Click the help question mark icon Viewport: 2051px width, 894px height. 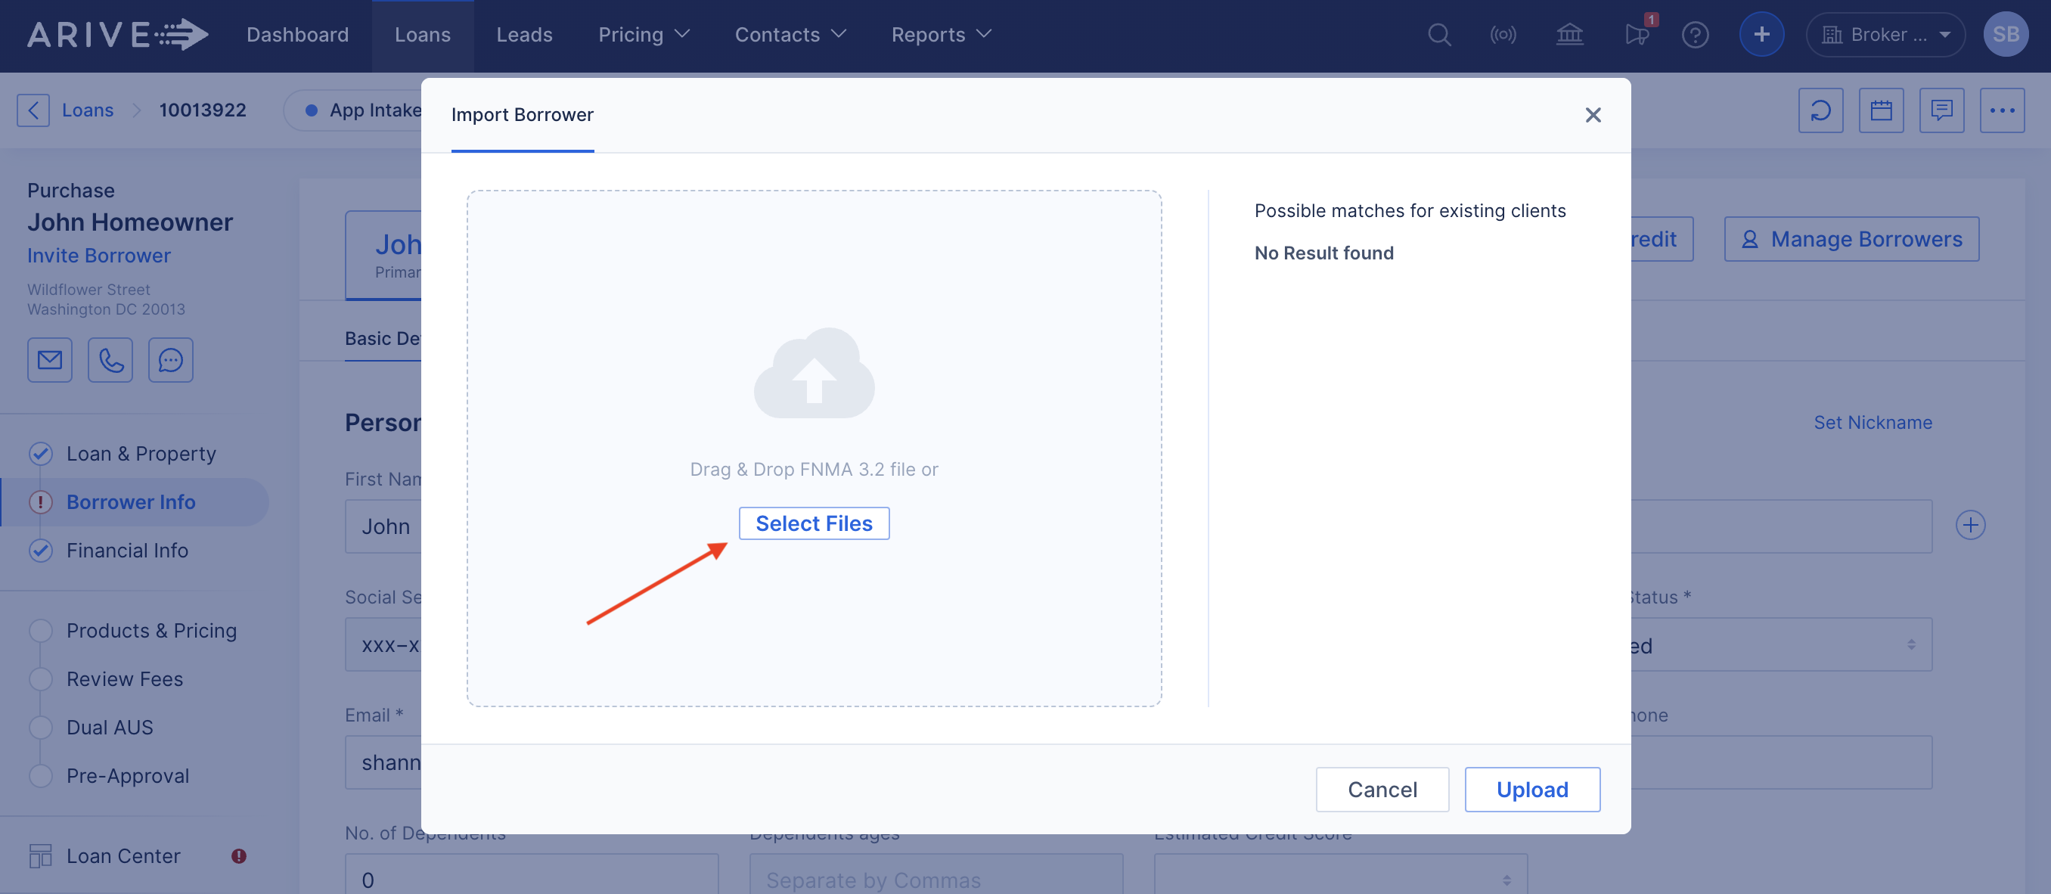(1695, 35)
